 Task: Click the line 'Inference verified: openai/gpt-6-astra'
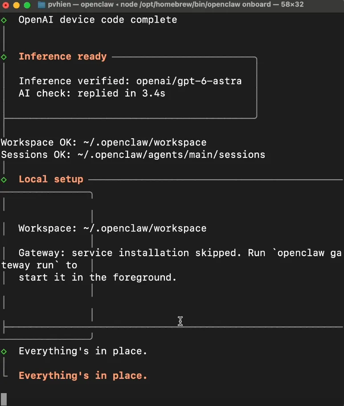130,81
